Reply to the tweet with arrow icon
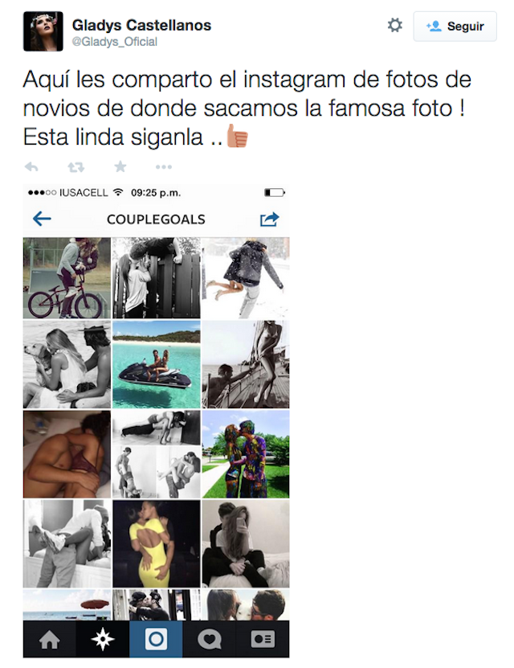Screen dimensions: 514x668 pyautogui.click(x=31, y=166)
